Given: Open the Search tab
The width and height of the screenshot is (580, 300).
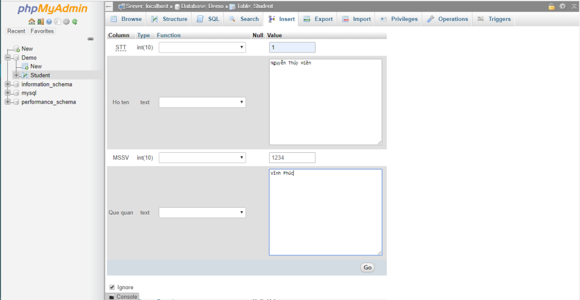Looking at the screenshot, I should tap(244, 19).
